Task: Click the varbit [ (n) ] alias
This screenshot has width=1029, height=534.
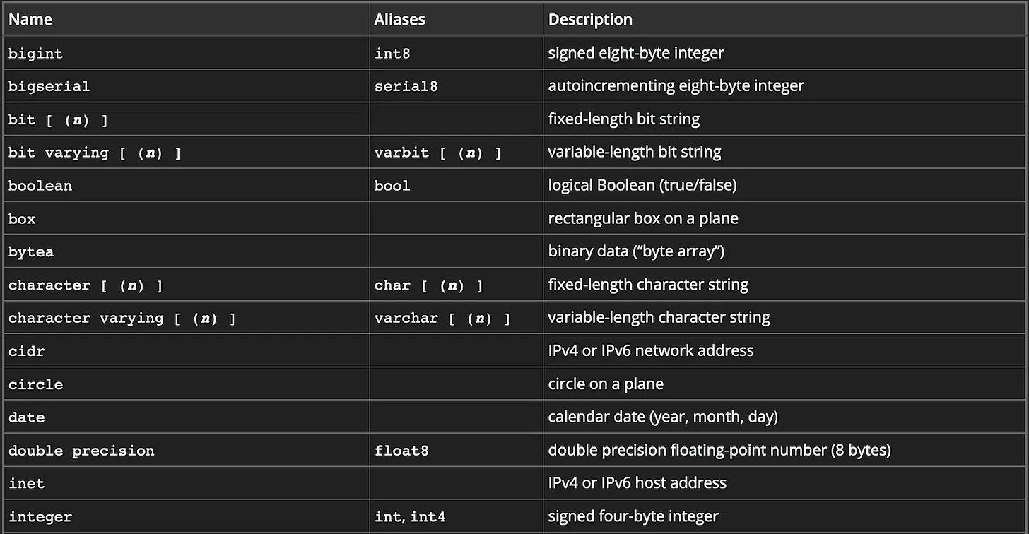Action: (437, 153)
